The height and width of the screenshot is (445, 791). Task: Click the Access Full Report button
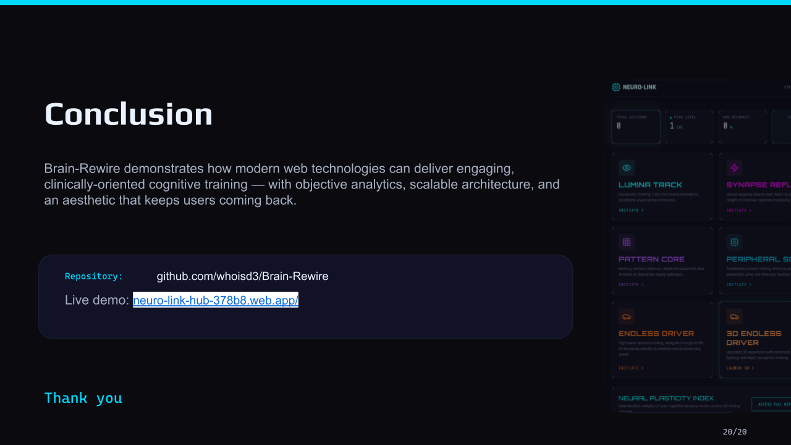pos(771,404)
